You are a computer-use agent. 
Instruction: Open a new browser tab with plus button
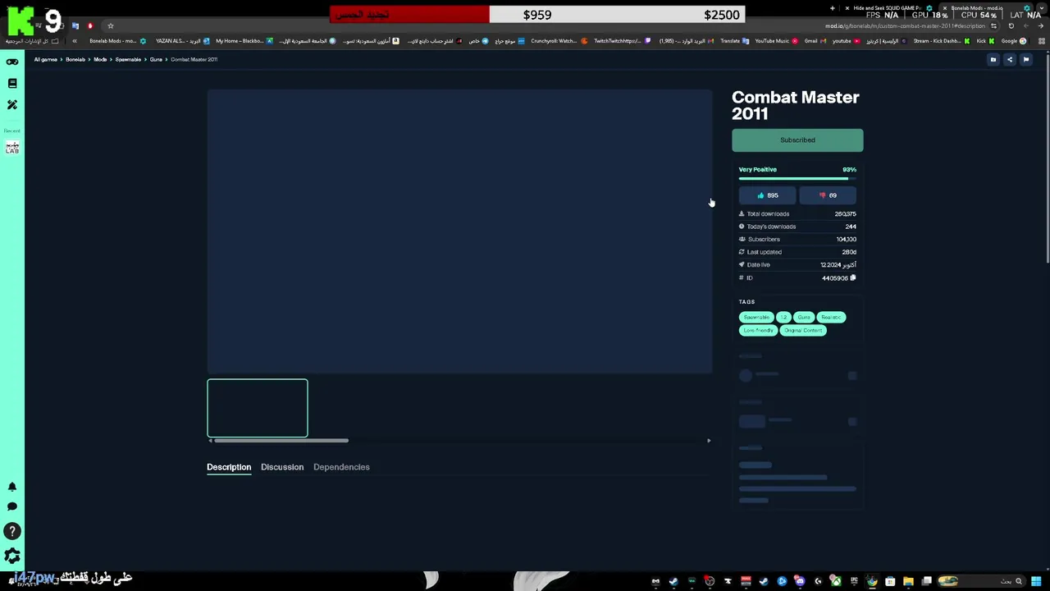tap(832, 8)
